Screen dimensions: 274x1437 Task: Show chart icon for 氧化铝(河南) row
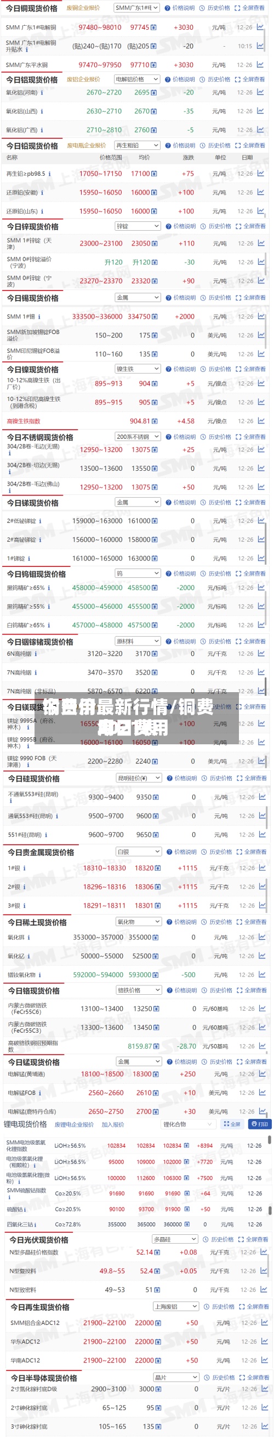[x=260, y=93]
